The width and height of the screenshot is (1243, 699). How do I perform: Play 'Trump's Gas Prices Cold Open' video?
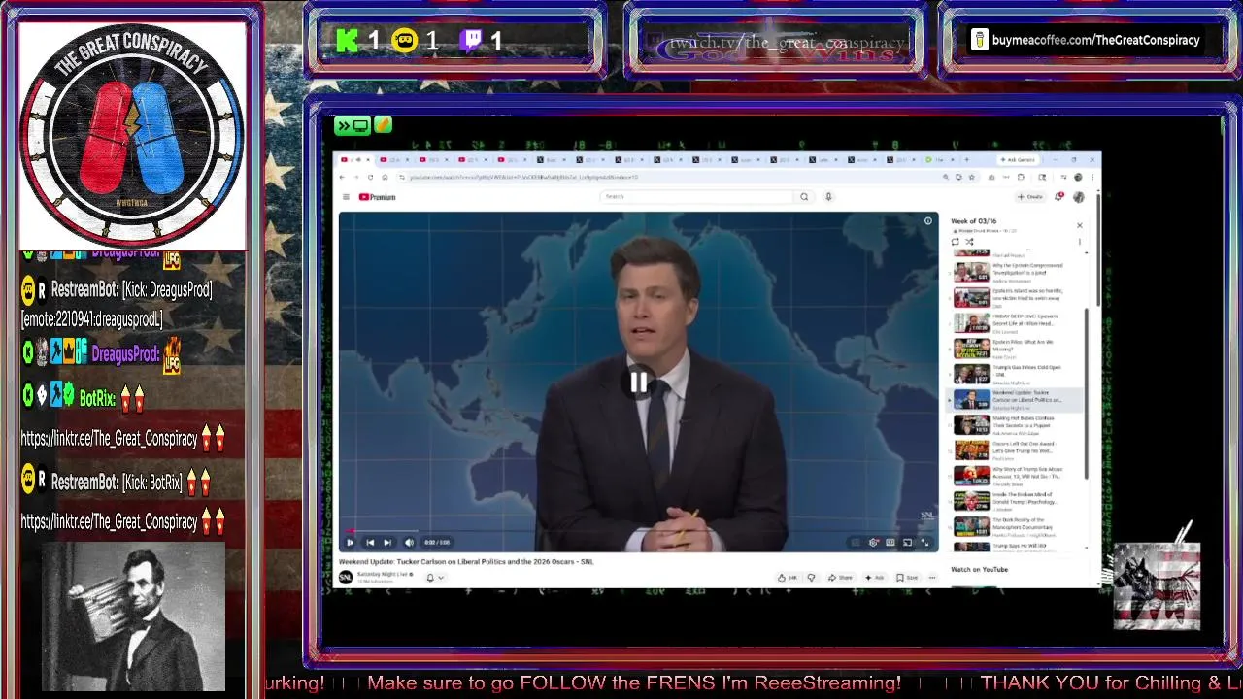pos(1016,374)
